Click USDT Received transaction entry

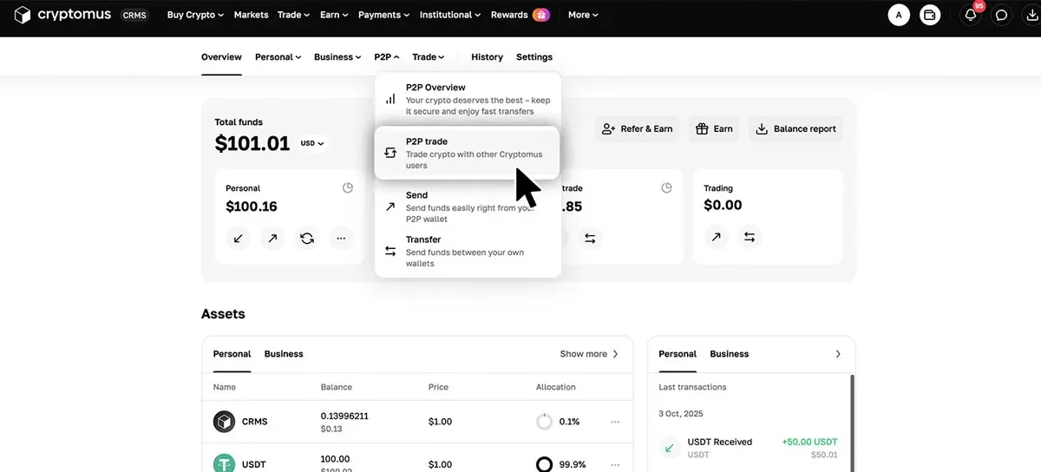(x=750, y=448)
